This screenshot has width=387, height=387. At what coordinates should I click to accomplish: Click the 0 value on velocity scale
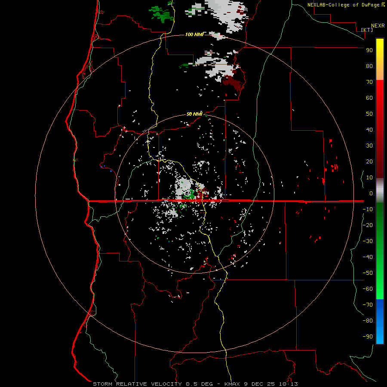tap(371, 193)
